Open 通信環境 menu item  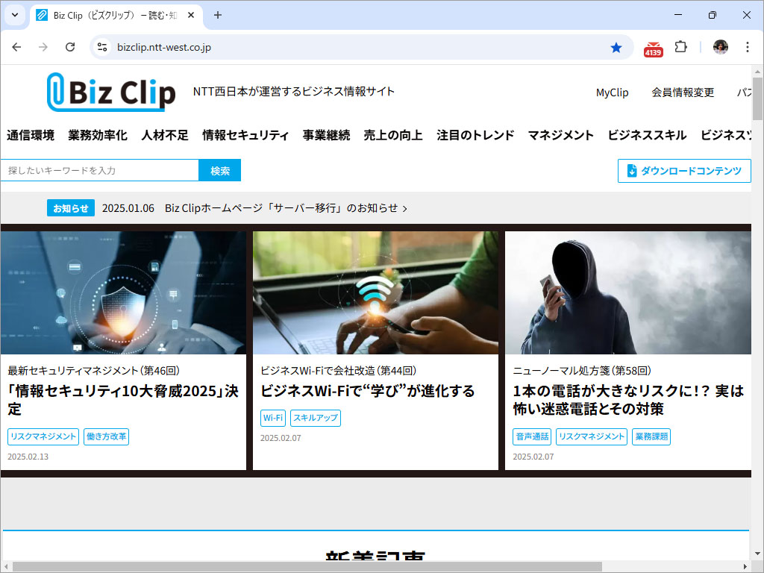pyautogui.click(x=31, y=135)
